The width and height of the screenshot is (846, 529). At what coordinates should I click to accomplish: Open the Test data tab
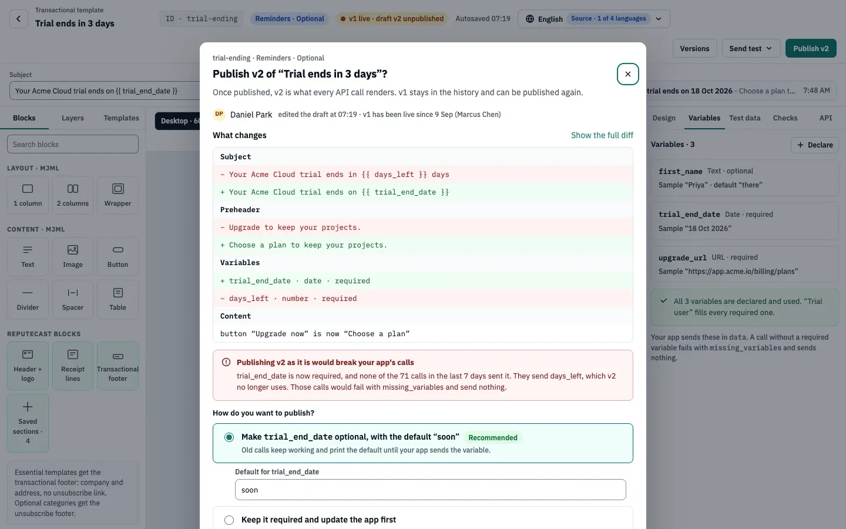point(744,118)
